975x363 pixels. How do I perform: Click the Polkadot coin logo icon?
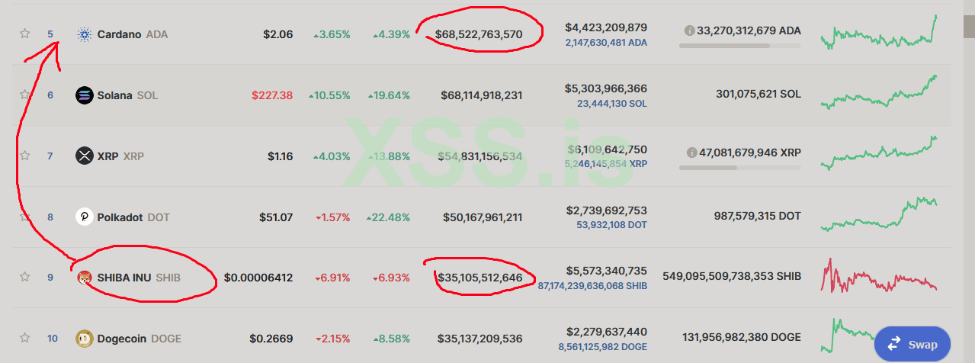pyautogui.click(x=84, y=217)
